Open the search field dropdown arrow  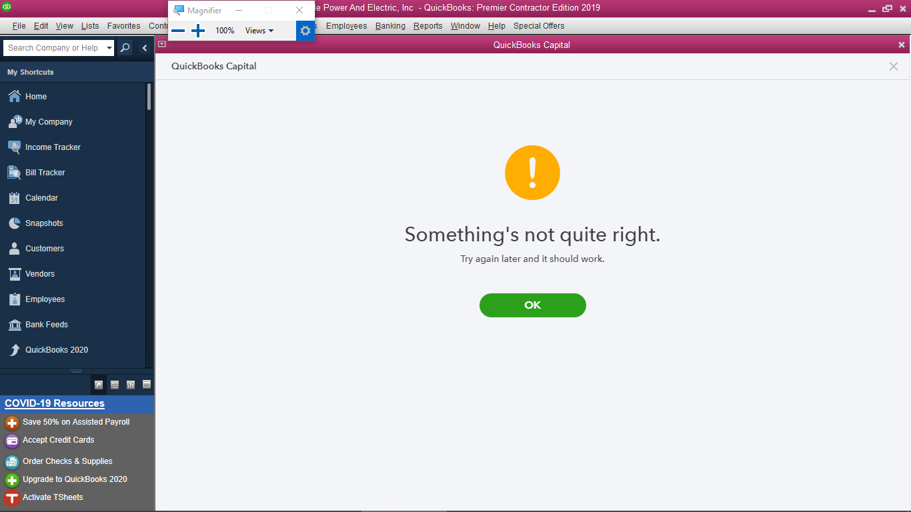pos(109,48)
